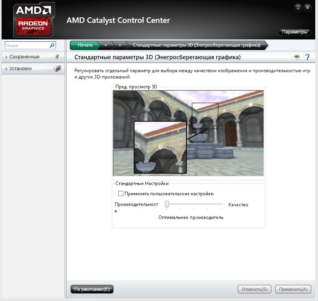Minimize the Catalyst Control Center window

click(298, 8)
